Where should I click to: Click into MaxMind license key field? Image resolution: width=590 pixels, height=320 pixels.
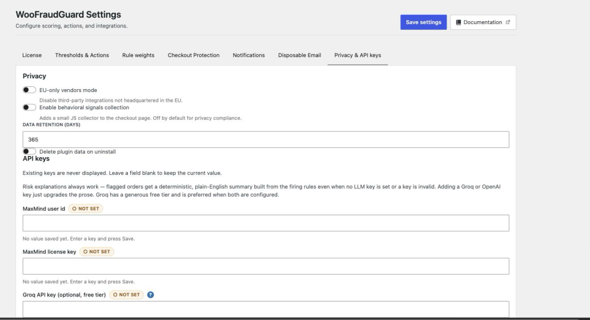[x=266, y=266]
